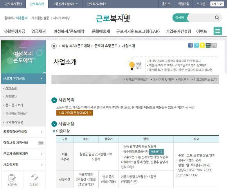
Task: Click 직종보기 button in table
Action: [x=156, y=152]
